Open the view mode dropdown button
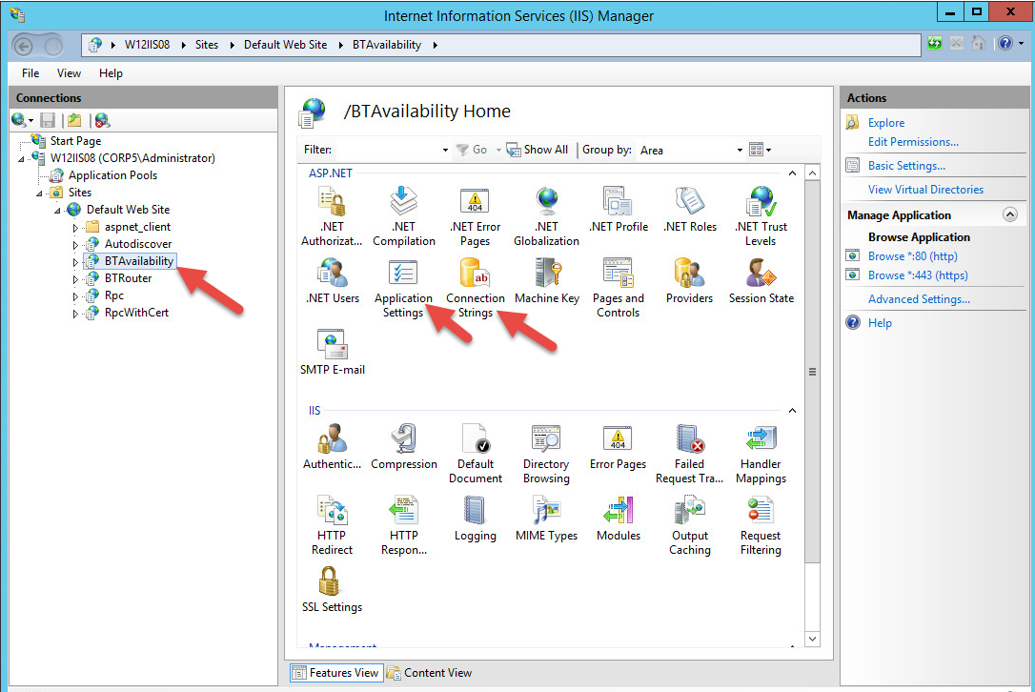The height and width of the screenshot is (692, 1035). pyautogui.click(x=761, y=150)
